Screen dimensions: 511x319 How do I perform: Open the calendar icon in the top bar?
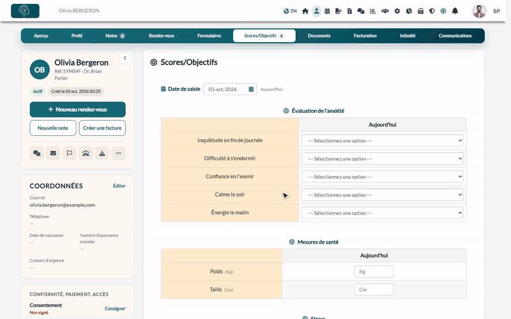click(x=327, y=11)
